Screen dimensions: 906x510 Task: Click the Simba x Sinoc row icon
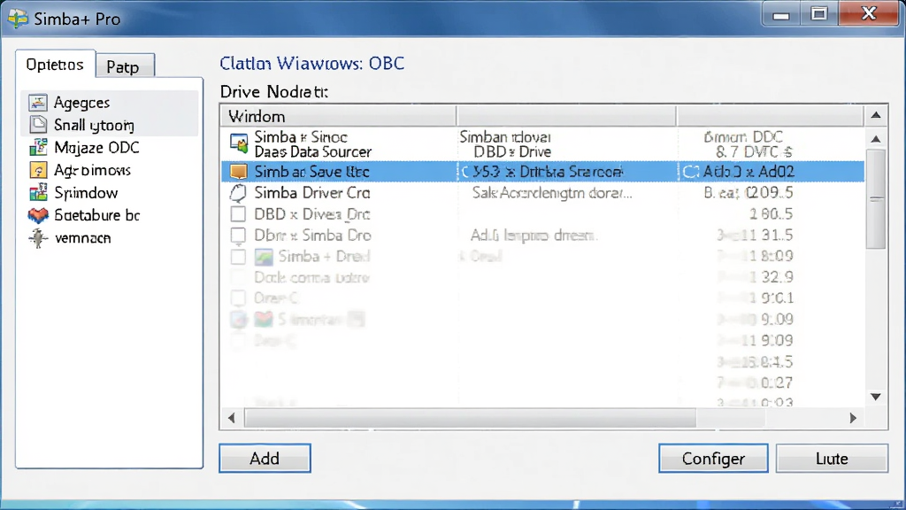239,143
